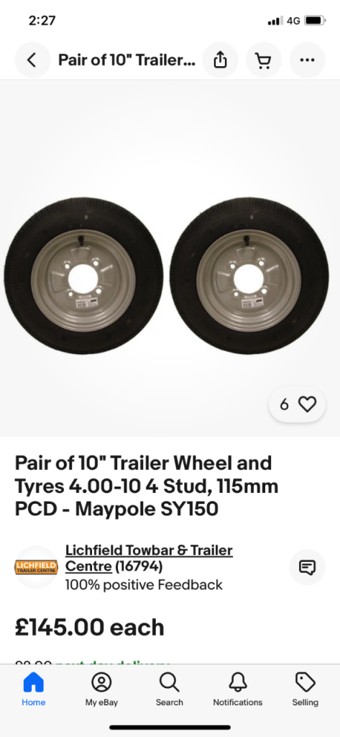
Task: Tap the 100% positive Feedback text
Action: [144, 584]
